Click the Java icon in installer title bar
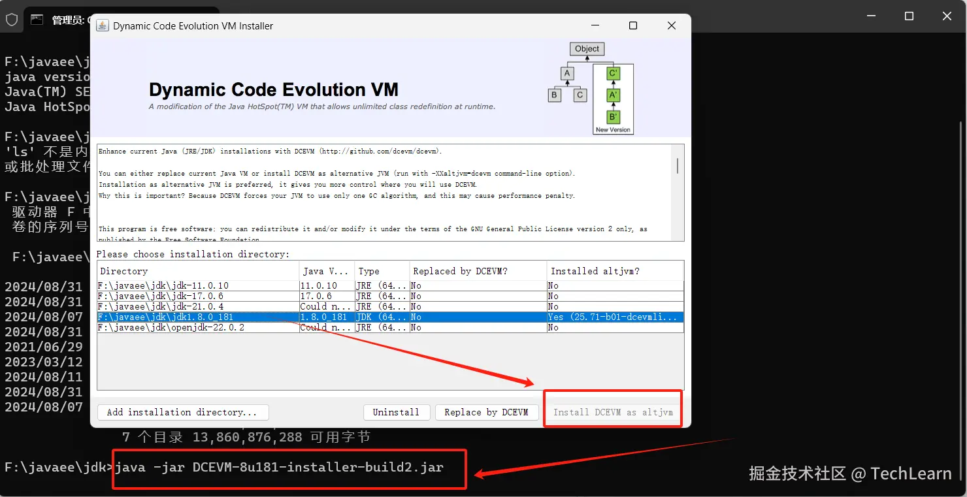The image size is (967, 497). 102,25
